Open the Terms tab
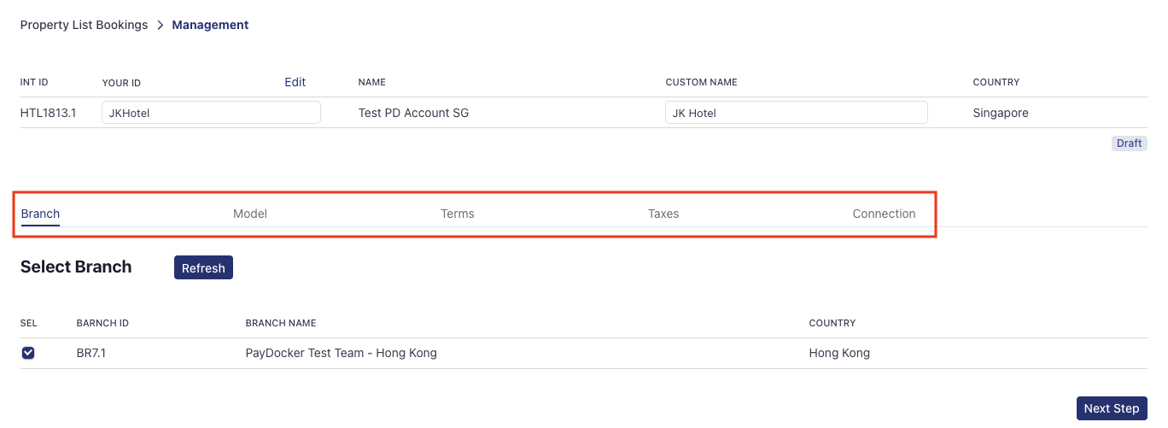This screenshot has width=1168, height=428. coord(458,214)
